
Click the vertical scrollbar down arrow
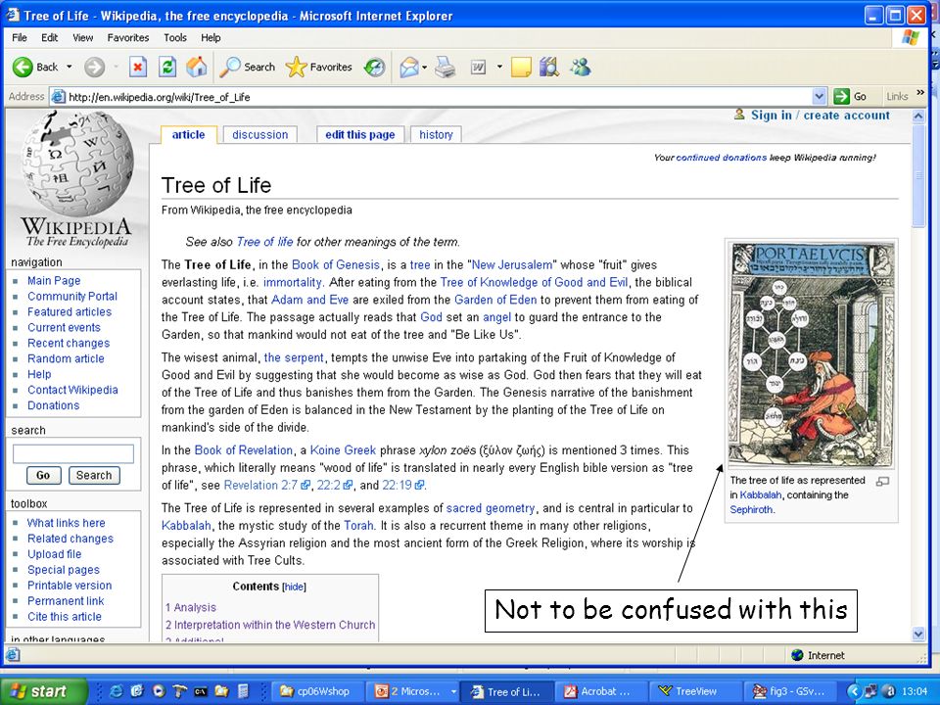918,634
